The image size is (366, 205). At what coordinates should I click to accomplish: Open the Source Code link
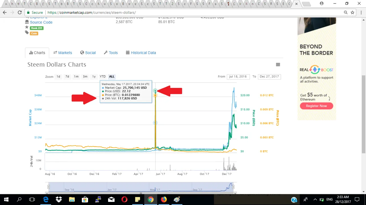[41, 22]
